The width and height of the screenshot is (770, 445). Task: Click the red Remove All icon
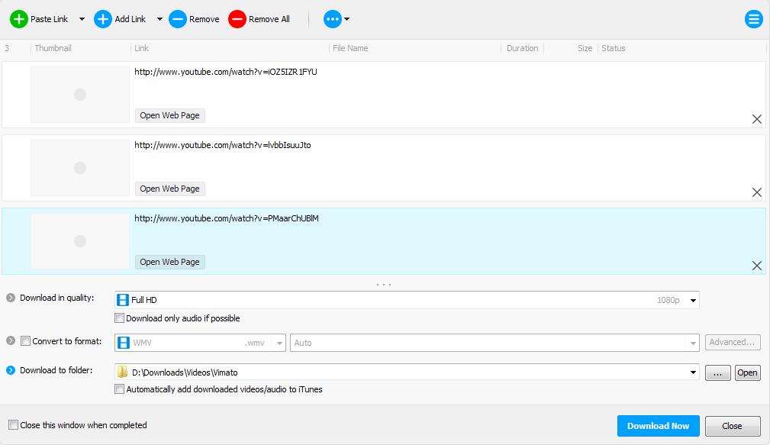pyautogui.click(x=237, y=19)
